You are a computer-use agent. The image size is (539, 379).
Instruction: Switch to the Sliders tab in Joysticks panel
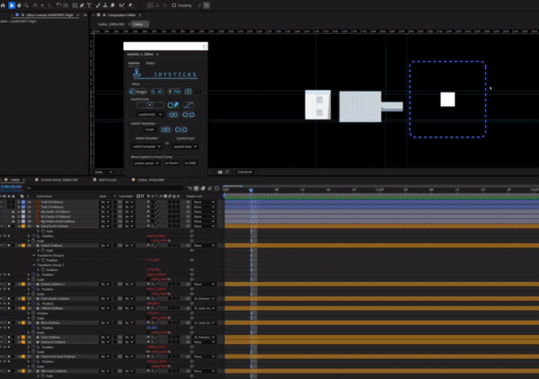(150, 63)
